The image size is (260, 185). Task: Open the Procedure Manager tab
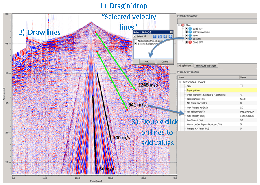pyautogui.click(x=205, y=65)
